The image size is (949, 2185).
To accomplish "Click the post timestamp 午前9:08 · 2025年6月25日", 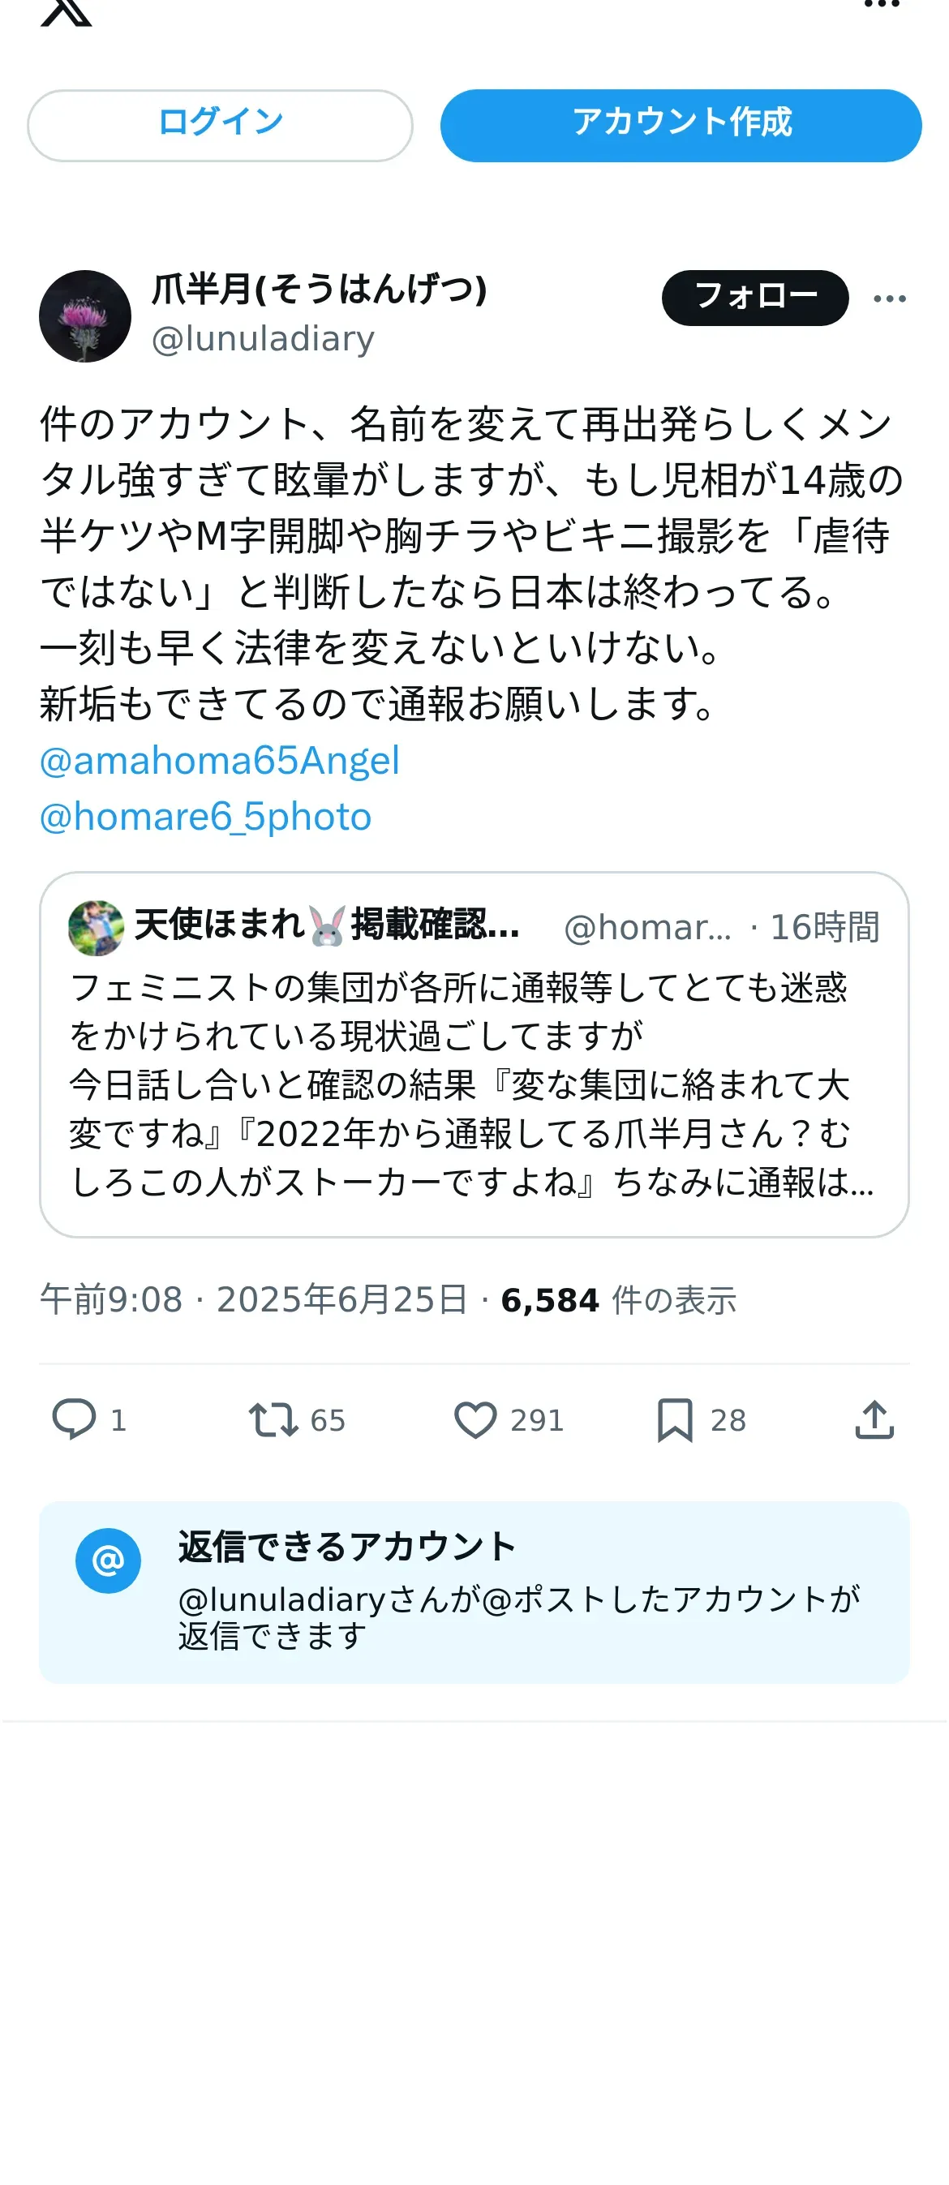I will 254,1300.
